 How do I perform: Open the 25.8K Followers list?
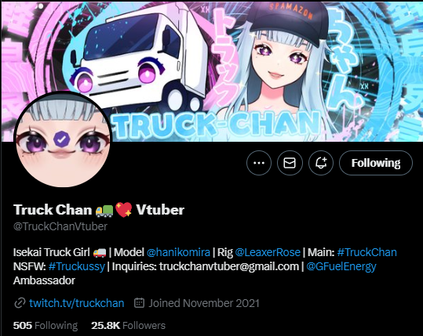click(x=128, y=326)
